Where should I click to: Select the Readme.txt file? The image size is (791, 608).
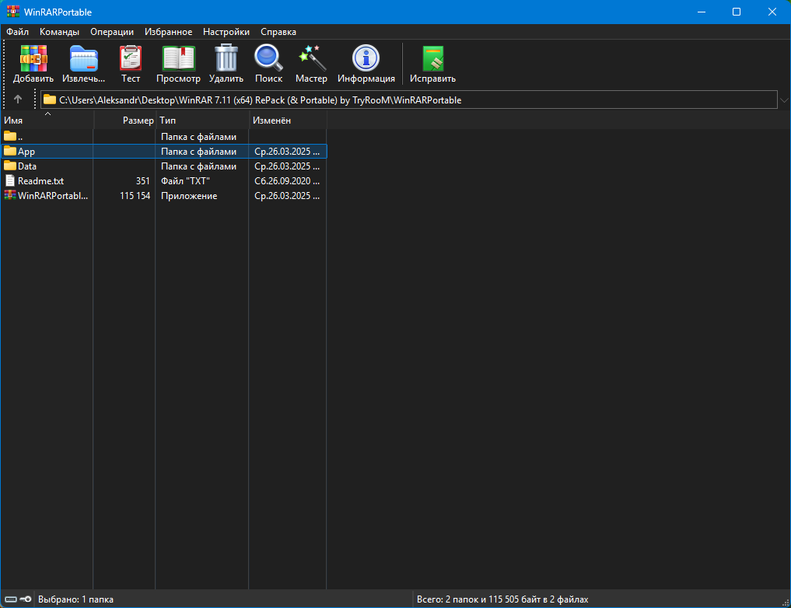click(40, 181)
